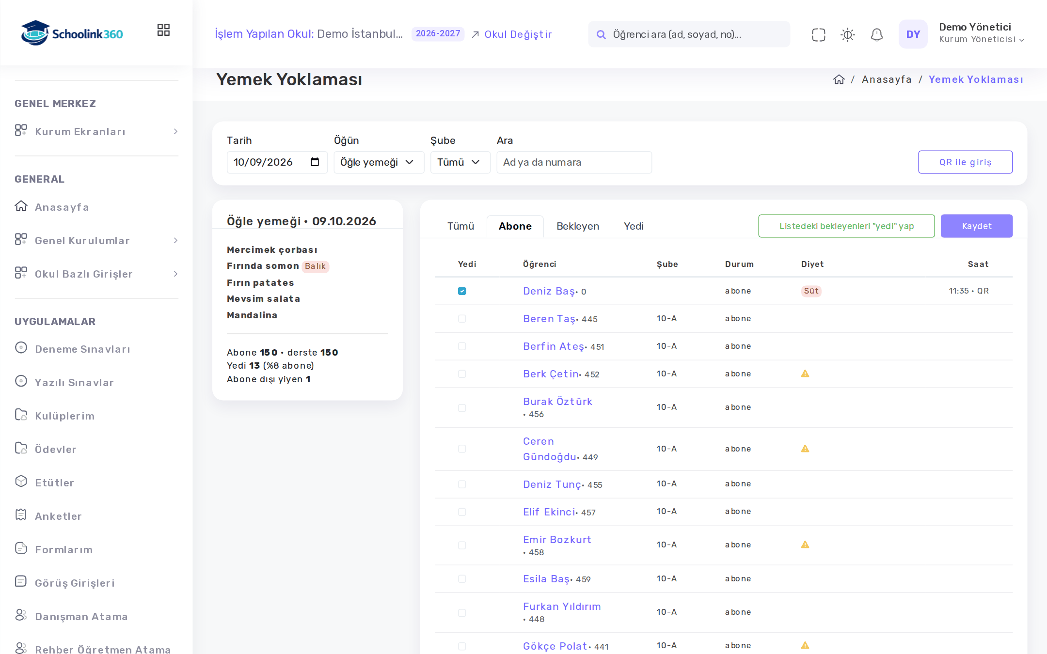Mark Burak Öztürk as eaten

(462, 408)
